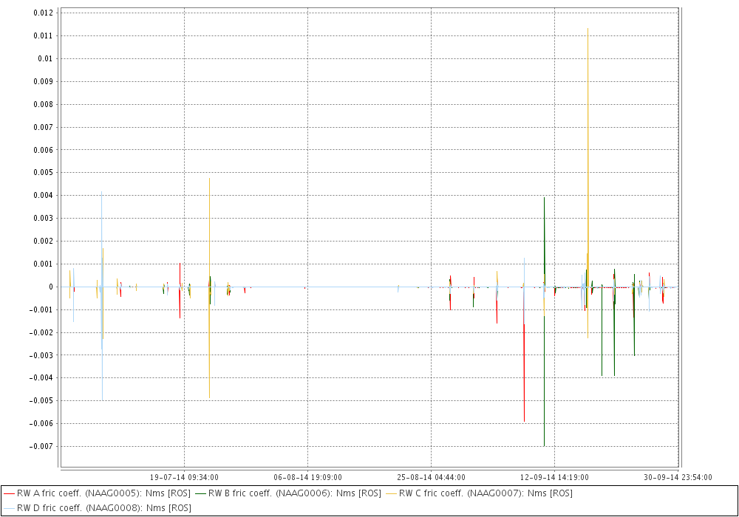Click the RW B fric coeff. legend entry
This screenshot has height=517, width=739.
point(288,493)
